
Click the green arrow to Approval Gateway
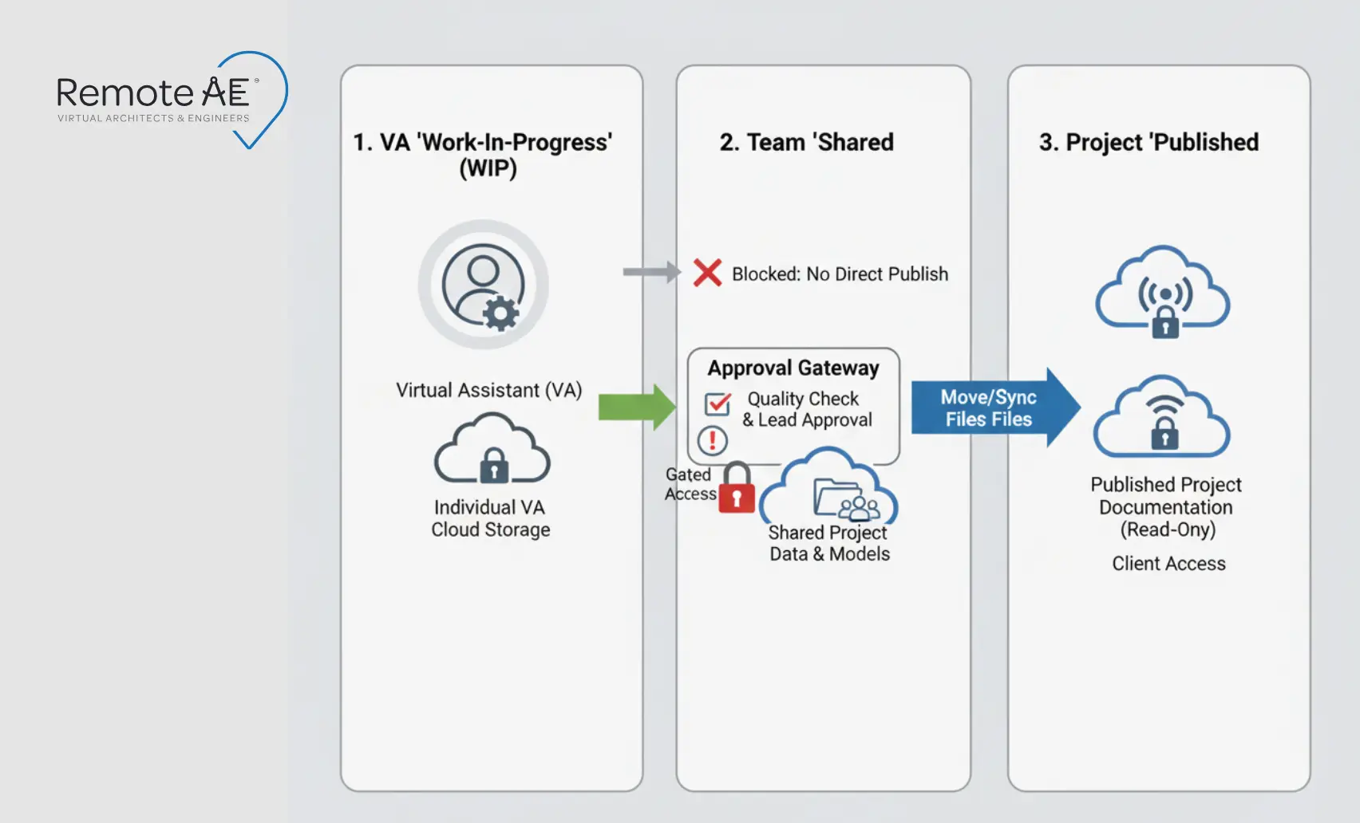636,407
